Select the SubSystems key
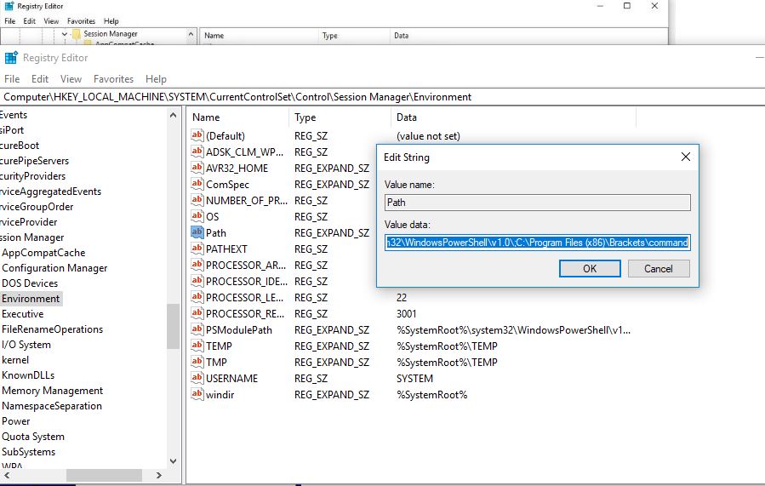Viewport: 765px width, 486px height. [x=28, y=452]
